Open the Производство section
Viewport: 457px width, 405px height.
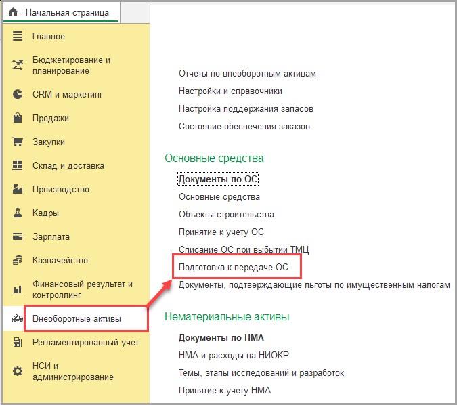click(61, 189)
